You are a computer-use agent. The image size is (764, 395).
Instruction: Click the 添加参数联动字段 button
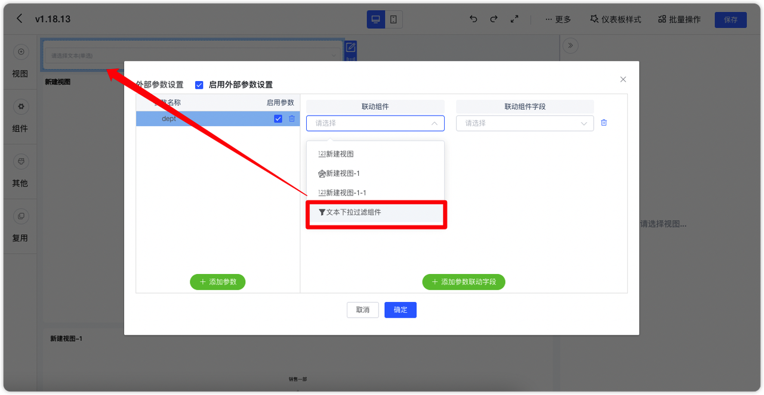click(x=464, y=282)
